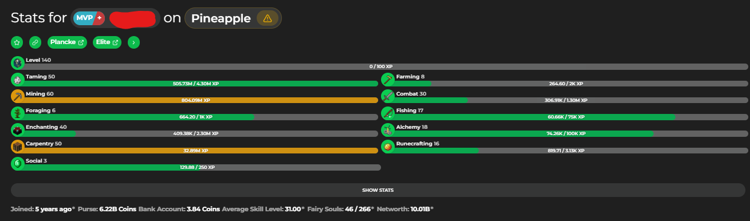
Task: Click the Farming hoe skill icon
Action: [388, 80]
